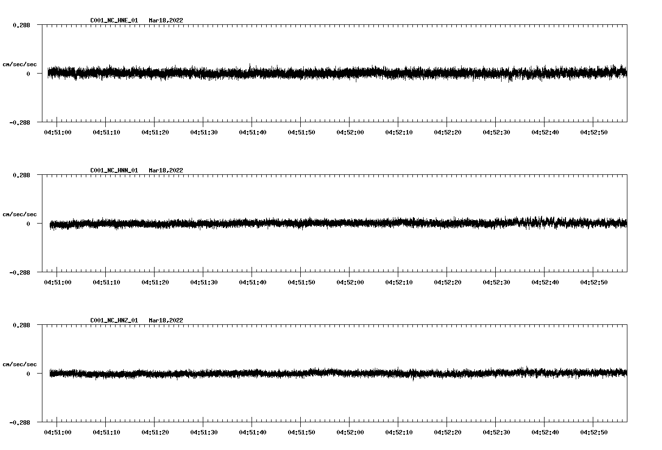Image resolution: width=662 pixels, height=450 pixels.
Task: Click the 04:52:10 time label on HNZ axis
Action: pyautogui.click(x=399, y=432)
